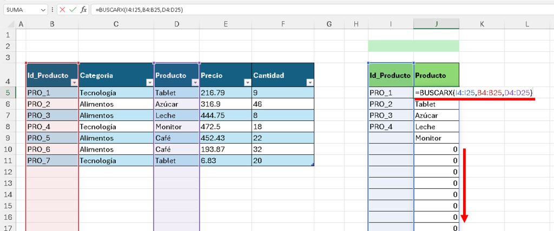Click the table resize handle below Cantidad
Screen dimensions: 554x231
(312, 164)
